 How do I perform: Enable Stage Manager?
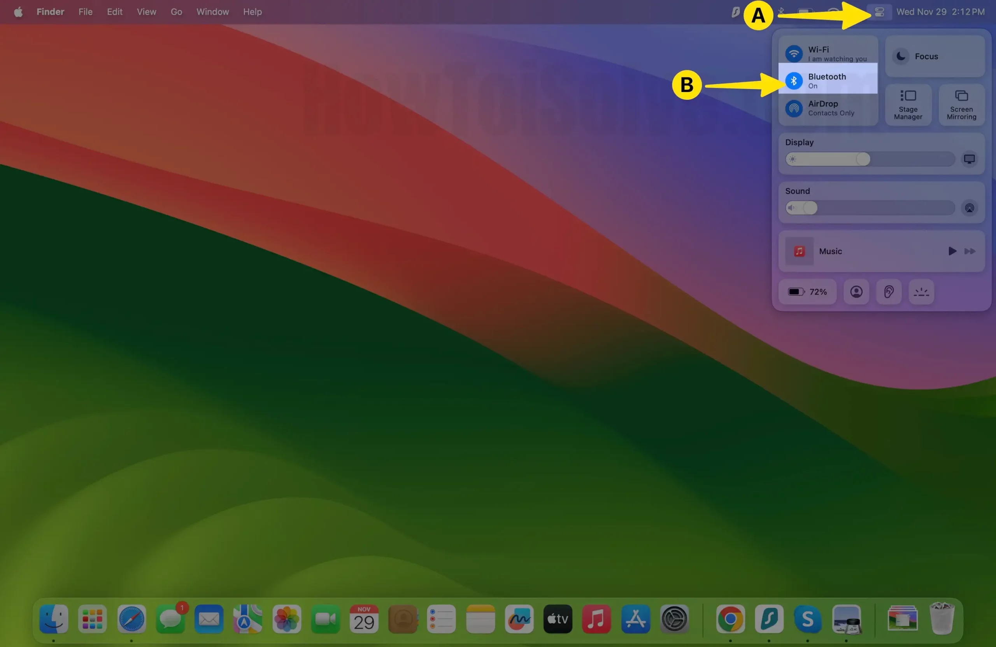click(908, 105)
